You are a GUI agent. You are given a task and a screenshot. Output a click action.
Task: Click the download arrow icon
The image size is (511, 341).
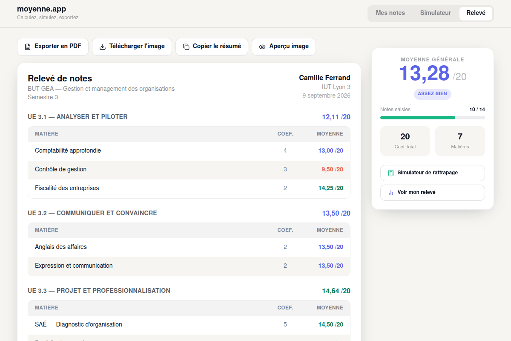pos(103,47)
